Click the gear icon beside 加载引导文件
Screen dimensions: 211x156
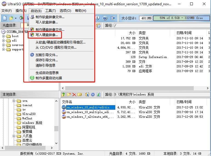[32, 55]
